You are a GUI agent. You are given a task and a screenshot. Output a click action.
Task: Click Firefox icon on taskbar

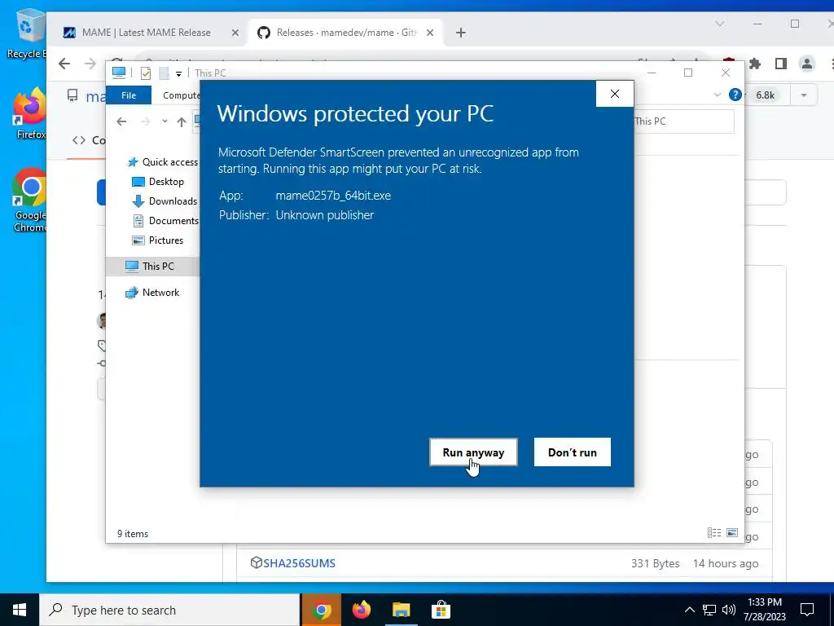coord(362,610)
